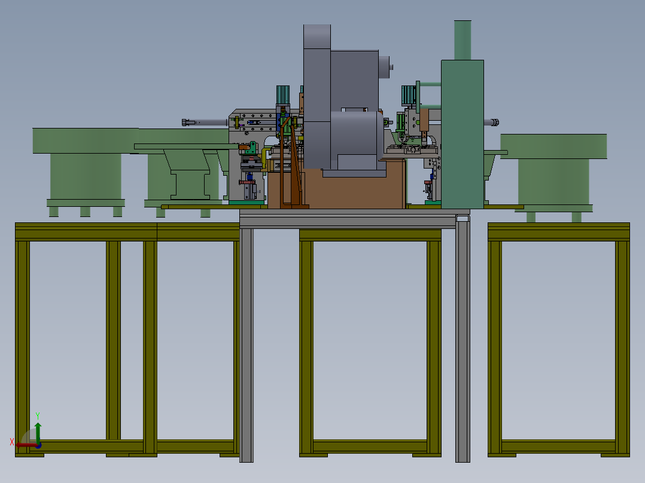Select the teal pneumatic cylinder left of housing

283,95
